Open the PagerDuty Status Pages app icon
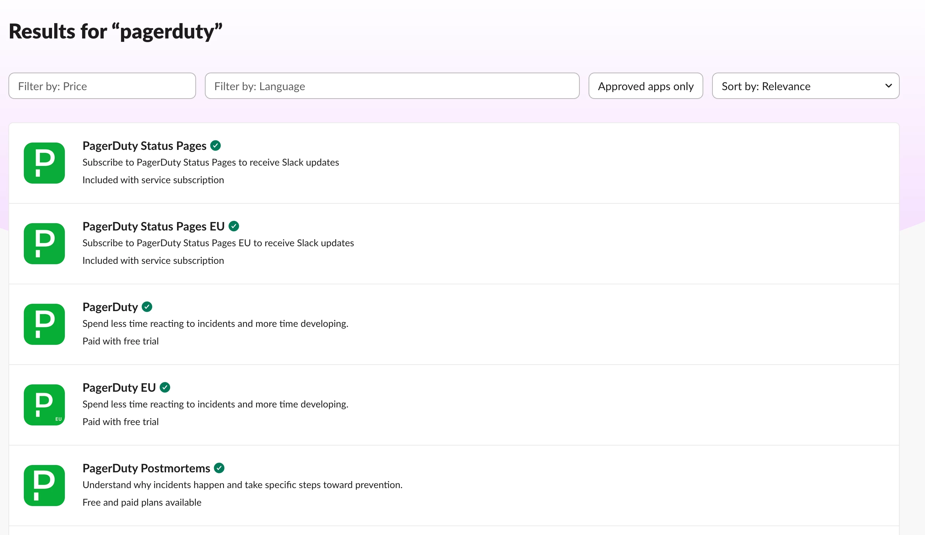 click(x=44, y=163)
